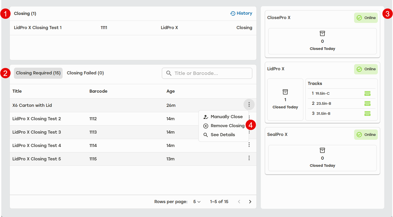Click the Barcode column header
The width and height of the screenshot is (393, 217).
pyautogui.click(x=98, y=91)
